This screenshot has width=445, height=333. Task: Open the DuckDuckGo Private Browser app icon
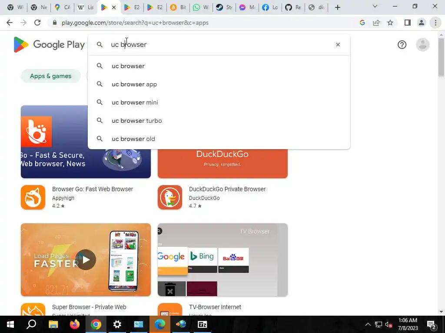tap(170, 197)
